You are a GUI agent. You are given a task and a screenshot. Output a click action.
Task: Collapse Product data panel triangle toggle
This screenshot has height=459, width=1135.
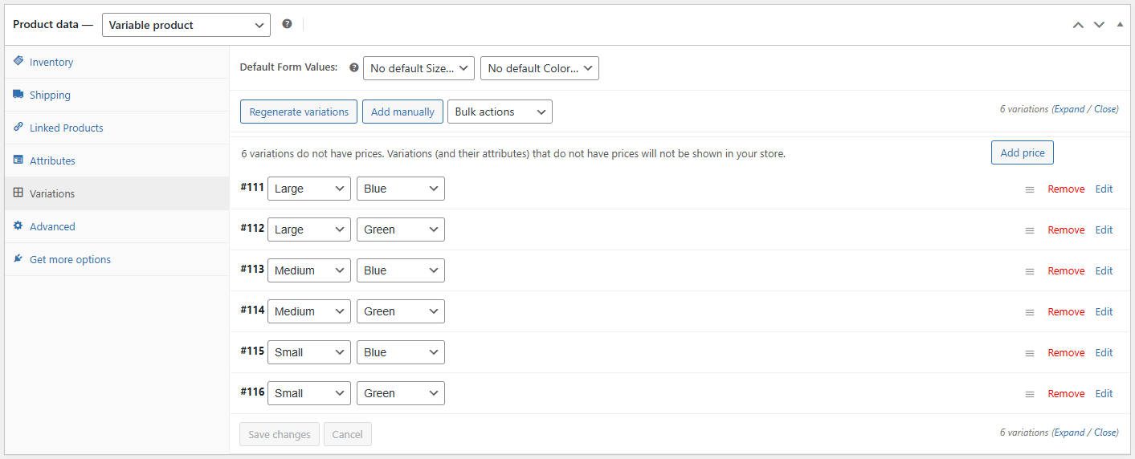pyautogui.click(x=1120, y=24)
